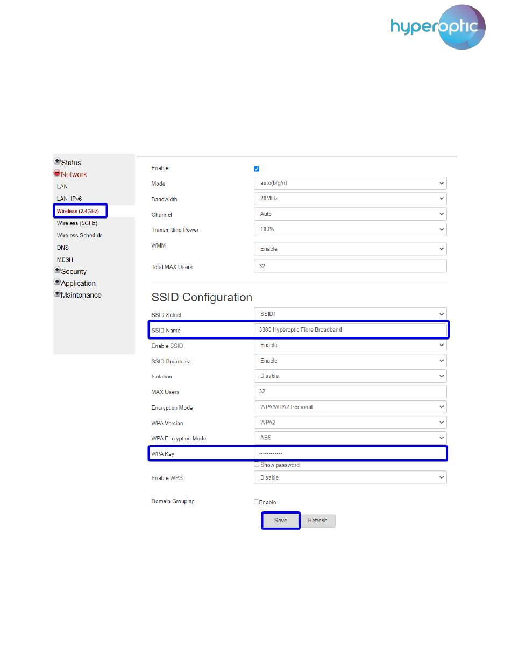Viewport: 511px width, 668px height.
Task: Open the Wireless Schedule page
Action: [x=80, y=235]
